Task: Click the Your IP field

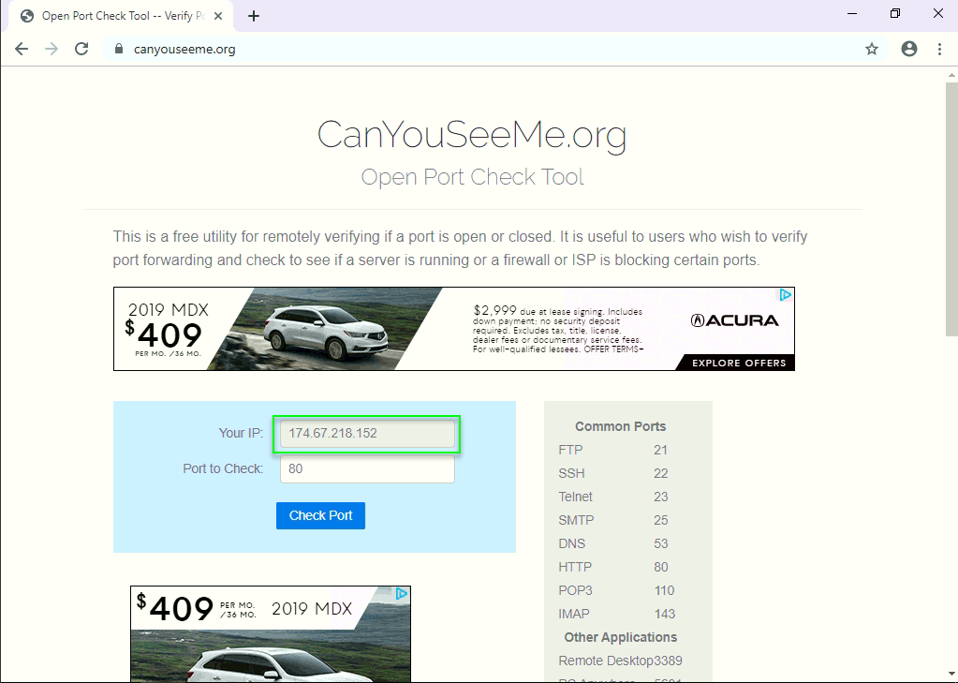Action: point(367,434)
